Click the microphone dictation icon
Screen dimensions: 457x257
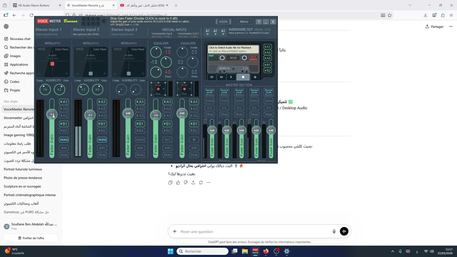point(334,231)
